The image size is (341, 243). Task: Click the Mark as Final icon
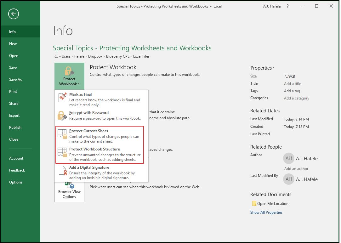click(63, 97)
